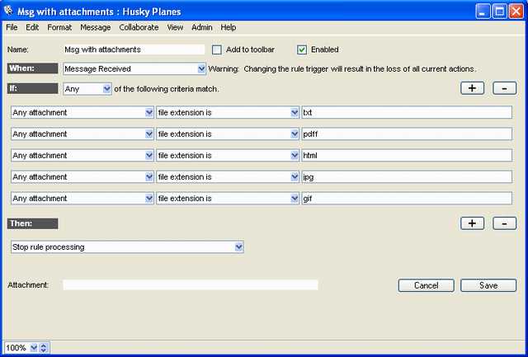This screenshot has width=528, height=357.
Task: Add a new action with Then plus button
Action: [x=472, y=223]
